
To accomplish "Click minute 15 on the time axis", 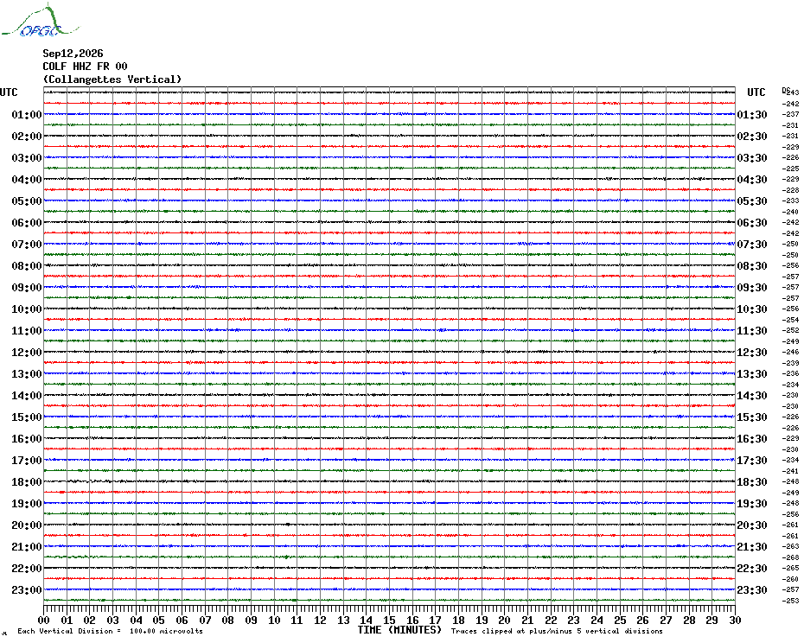I will point(389,620).
